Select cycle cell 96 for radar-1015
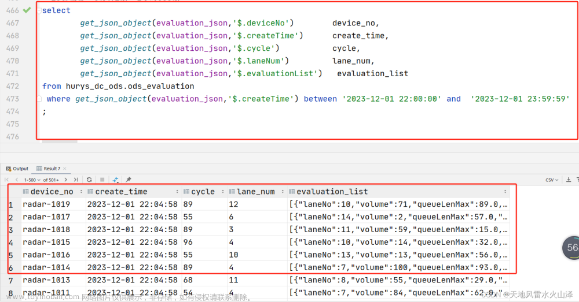The image size is (579, 302). click(204, 242)
